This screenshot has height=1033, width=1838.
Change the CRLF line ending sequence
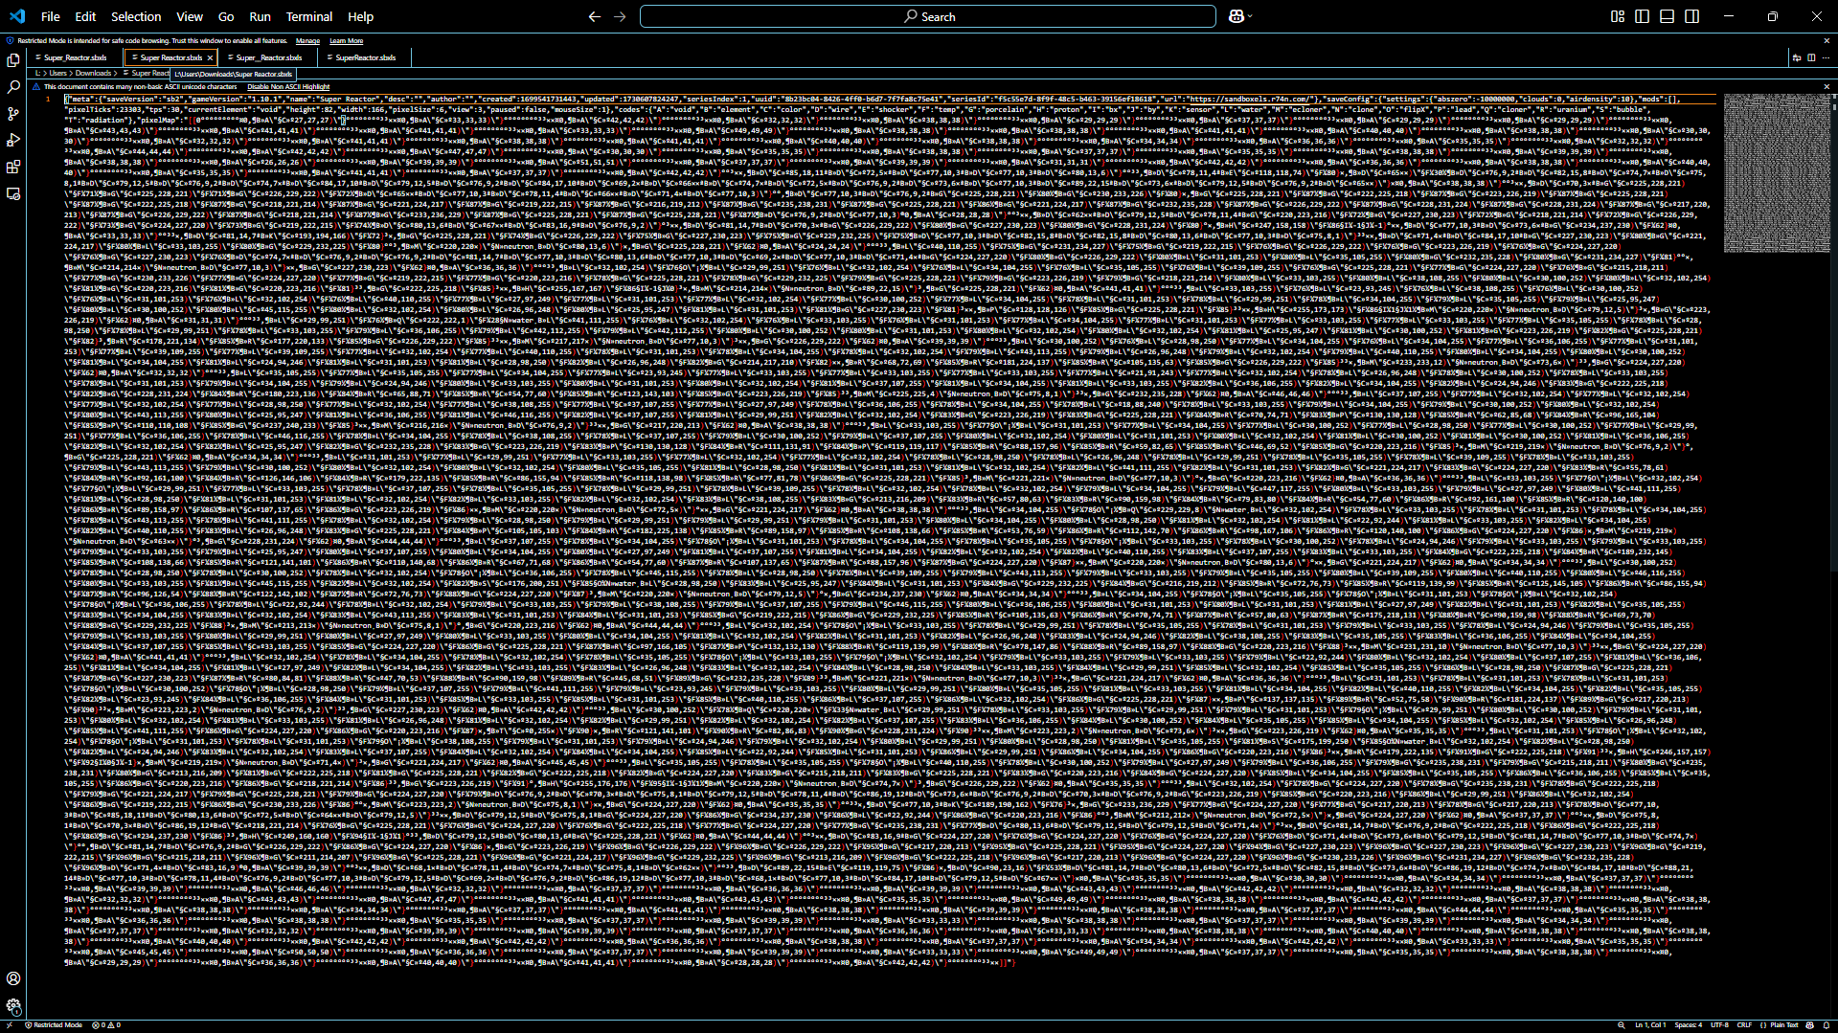1744,1025
